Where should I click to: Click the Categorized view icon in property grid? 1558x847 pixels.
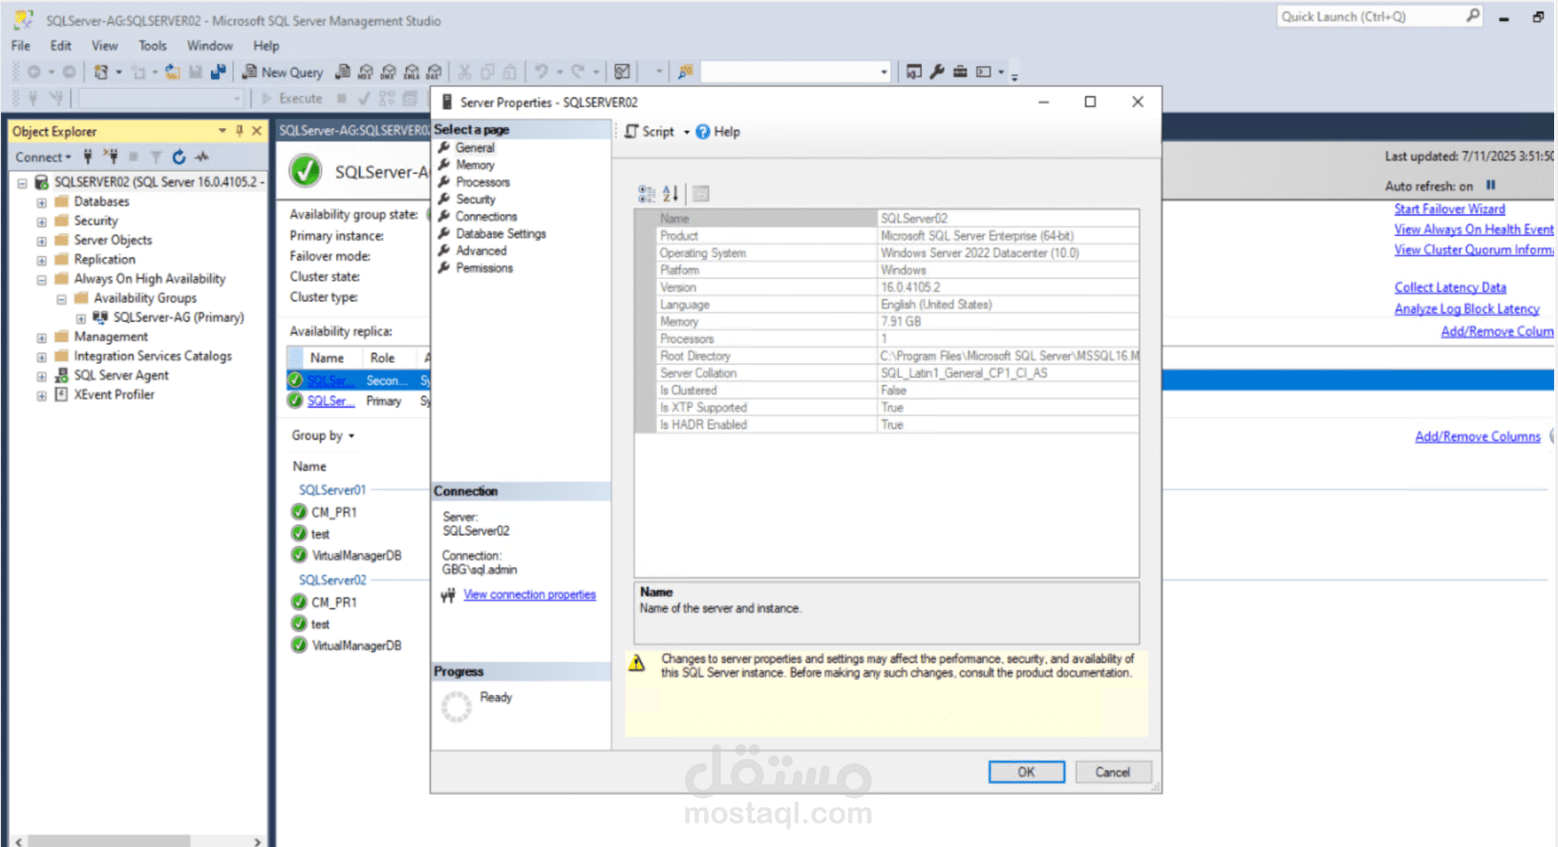647,194
